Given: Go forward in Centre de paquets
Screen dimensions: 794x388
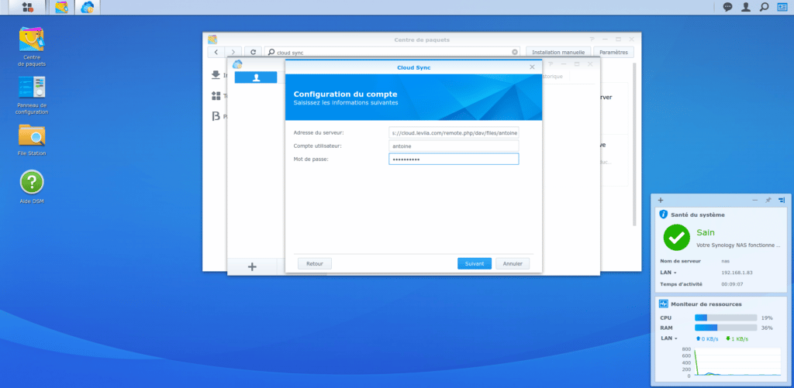Looking at the screenshot, I should 233,52.
